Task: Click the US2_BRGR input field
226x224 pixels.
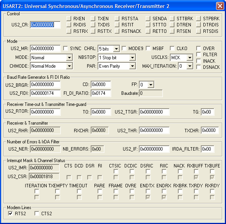Action: (45, 84)
